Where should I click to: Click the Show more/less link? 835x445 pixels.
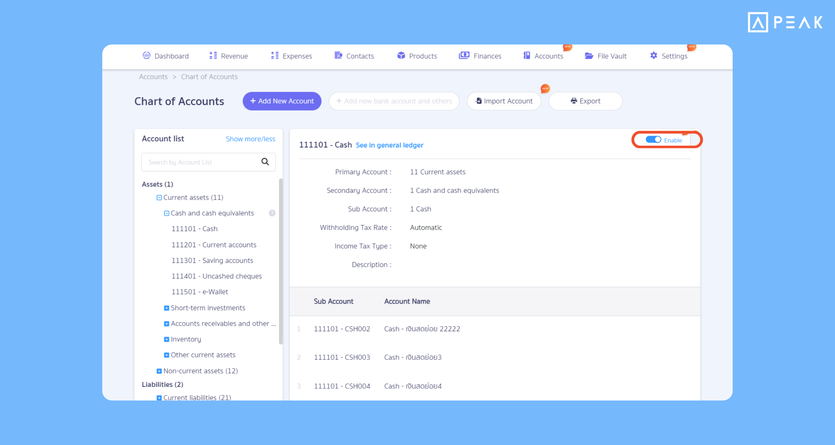(250, 139)
